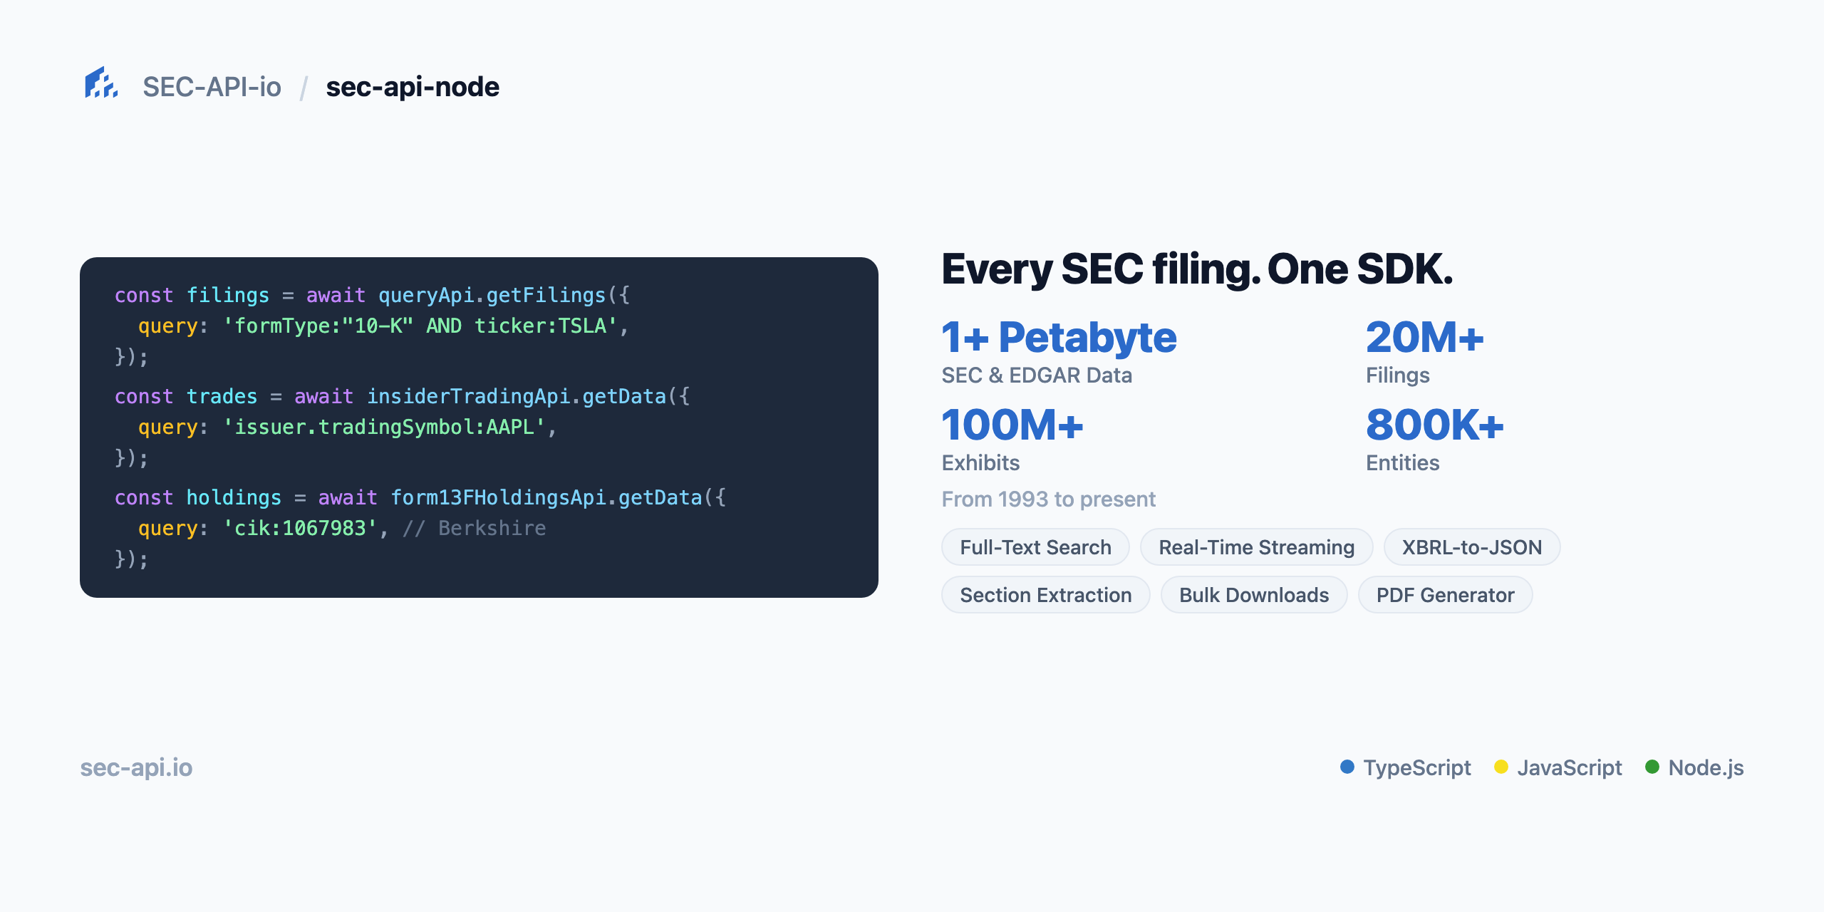Select the Node.js language dot

click(x=1653, y=767)
